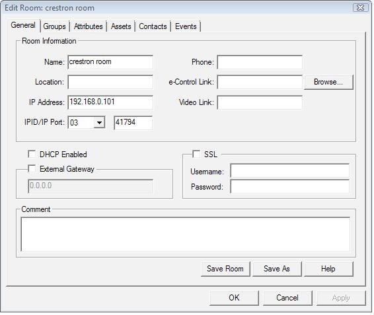
Task: Focus the IP Address input field
Action: (110, 102)
